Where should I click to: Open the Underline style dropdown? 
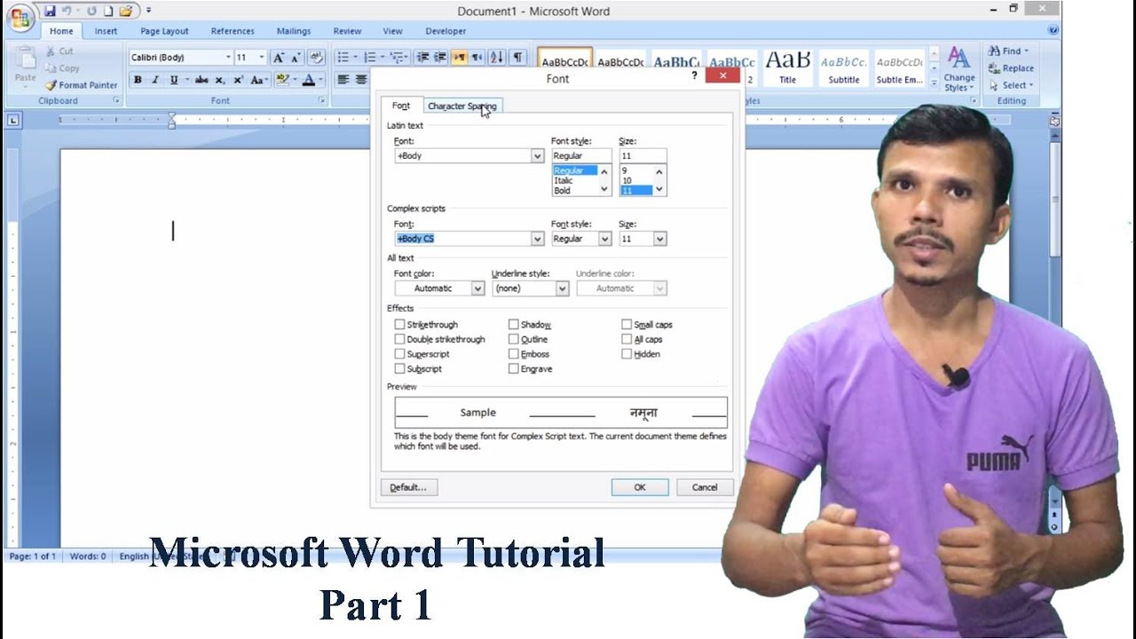click(x=562, y=288)
